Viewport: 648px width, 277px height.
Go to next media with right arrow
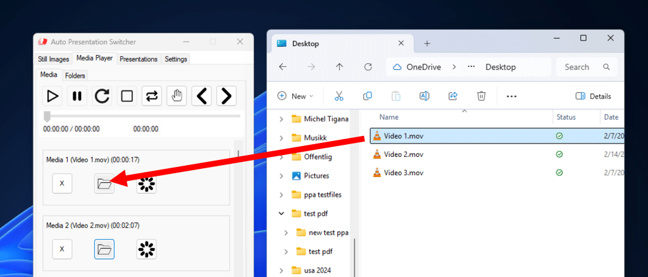[x=226, y=96]
